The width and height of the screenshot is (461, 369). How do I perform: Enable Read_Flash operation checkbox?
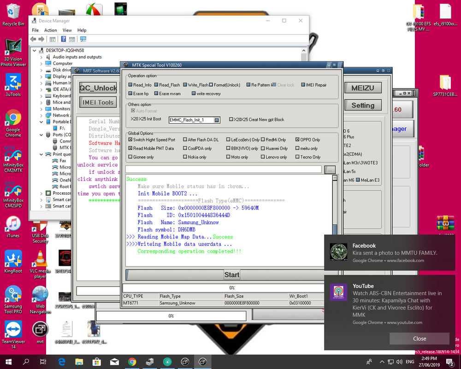point(156,85)
